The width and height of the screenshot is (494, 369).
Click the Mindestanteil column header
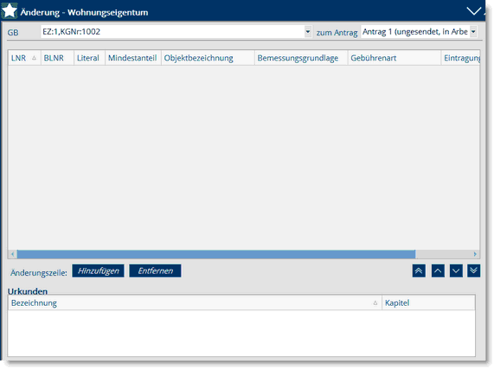(133, 58)
